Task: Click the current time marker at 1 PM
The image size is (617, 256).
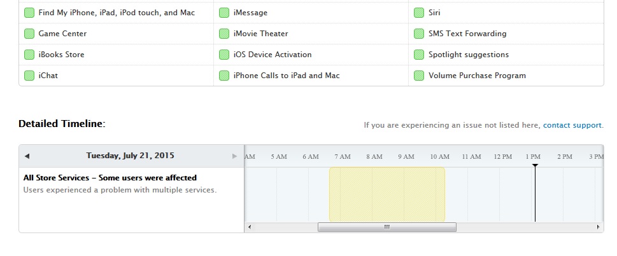Action: click(535, 193)
